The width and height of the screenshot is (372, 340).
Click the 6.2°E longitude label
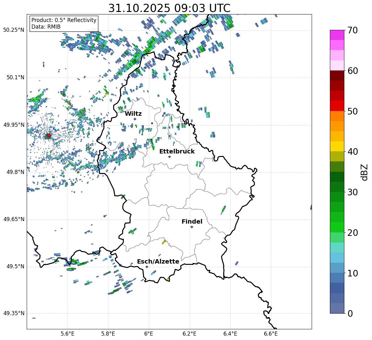click(189, 334)
